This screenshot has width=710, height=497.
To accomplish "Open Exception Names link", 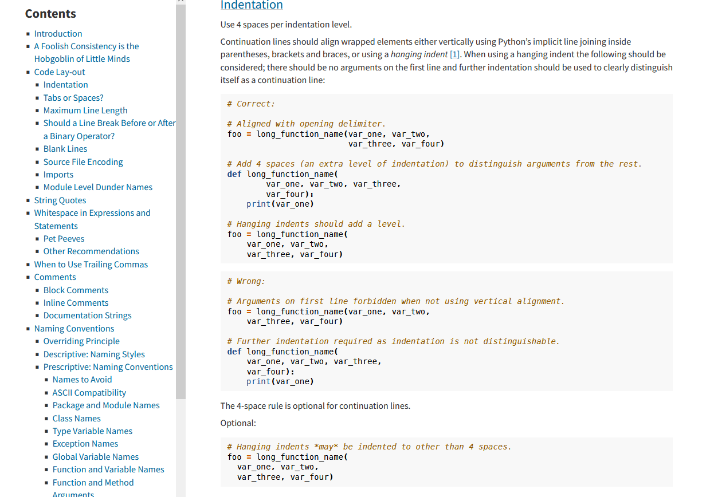I will tap(85, 444).
